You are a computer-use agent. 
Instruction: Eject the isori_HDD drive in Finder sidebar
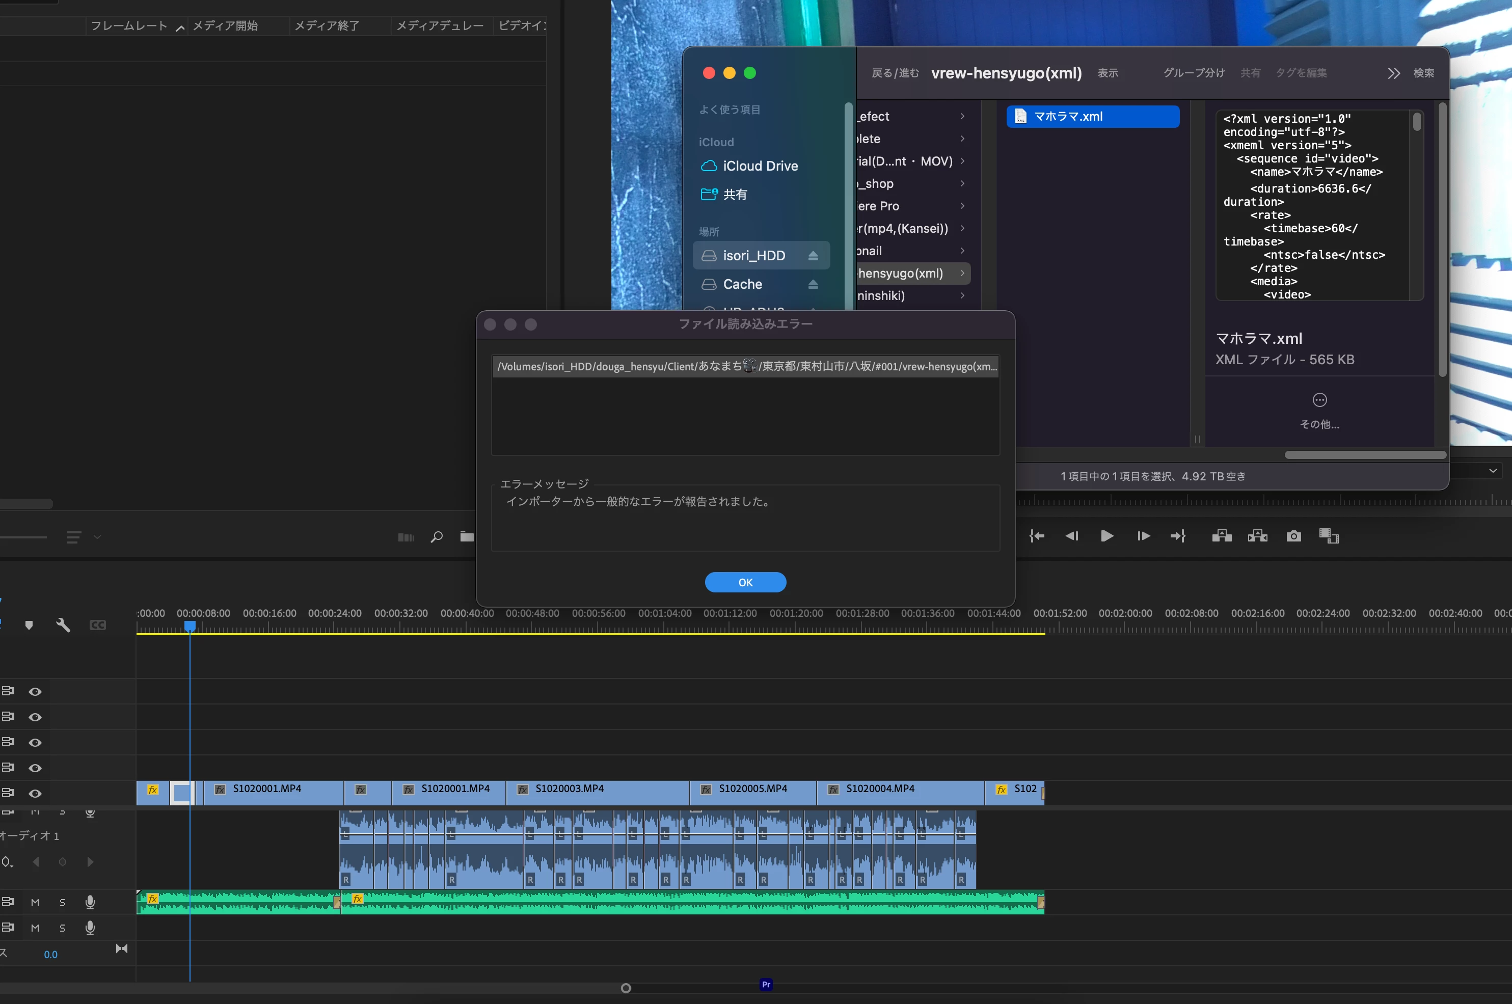[813, 256]
